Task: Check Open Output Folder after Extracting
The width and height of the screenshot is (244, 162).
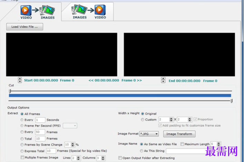Action: pyautogui.click(x=120, y=158)
